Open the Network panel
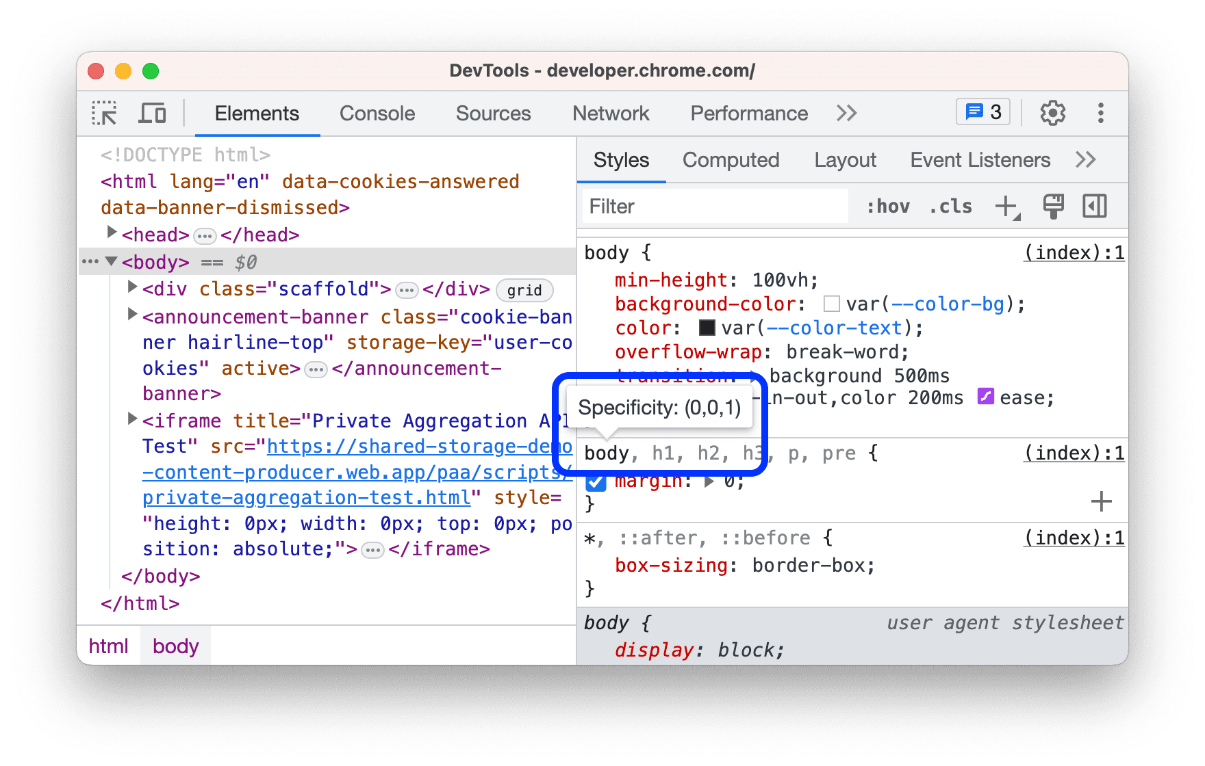Screen dimensions: 1205x766 pos(611,113)
